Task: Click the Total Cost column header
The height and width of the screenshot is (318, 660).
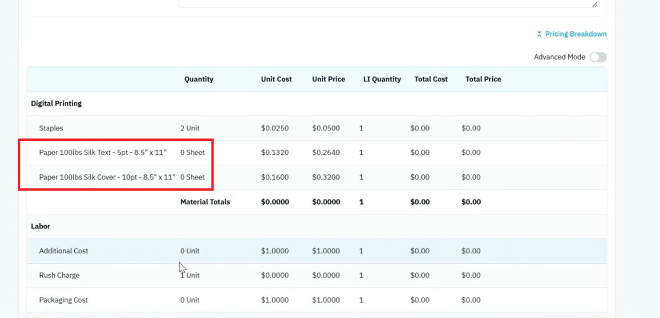Action: (x=431, y=79)
